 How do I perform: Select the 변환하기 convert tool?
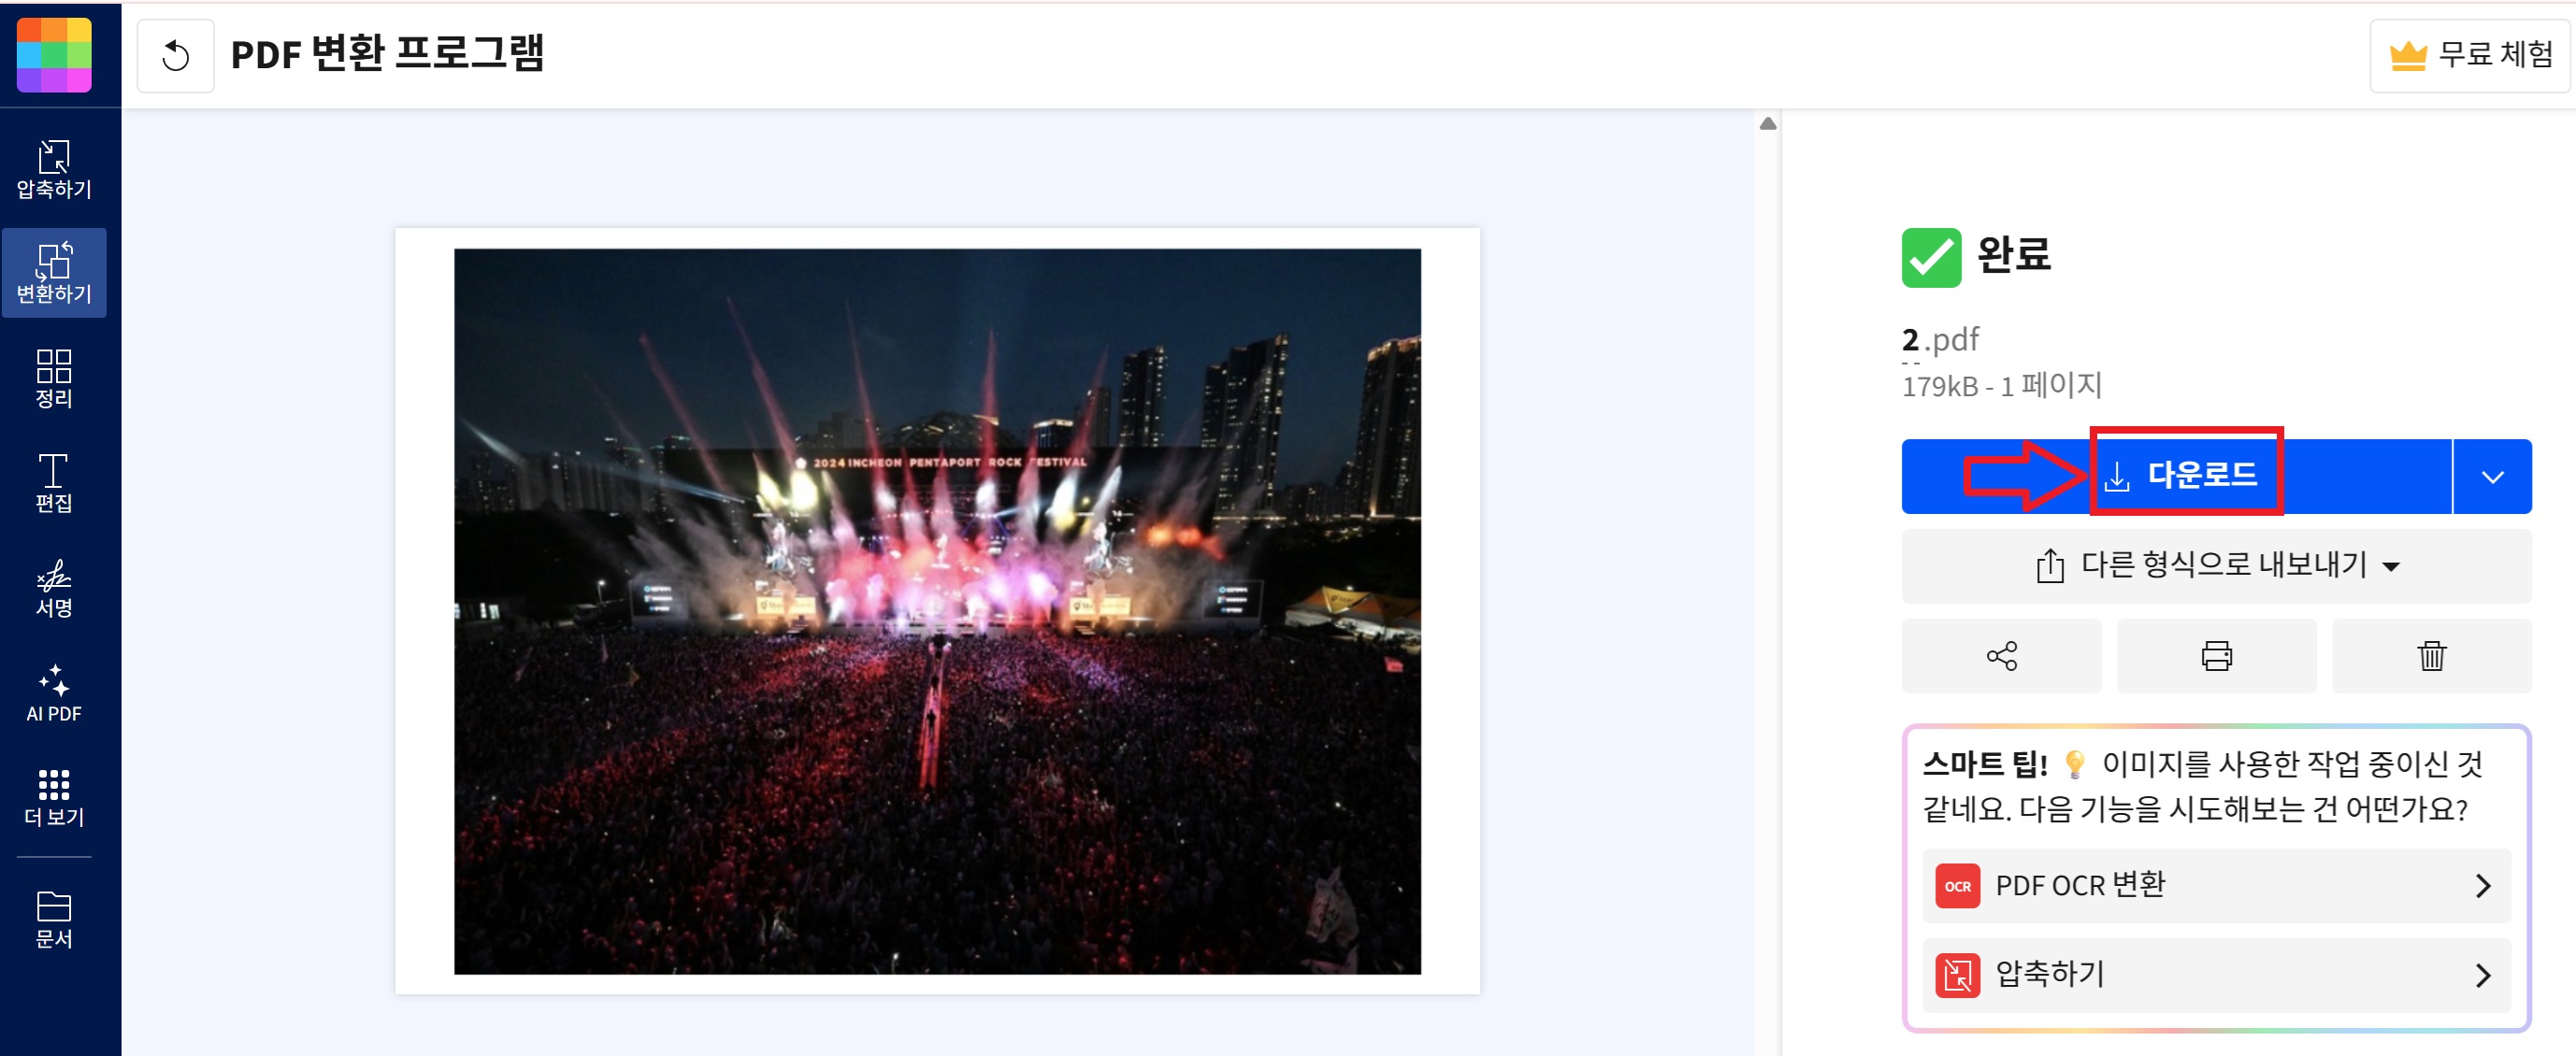point(54,273)
